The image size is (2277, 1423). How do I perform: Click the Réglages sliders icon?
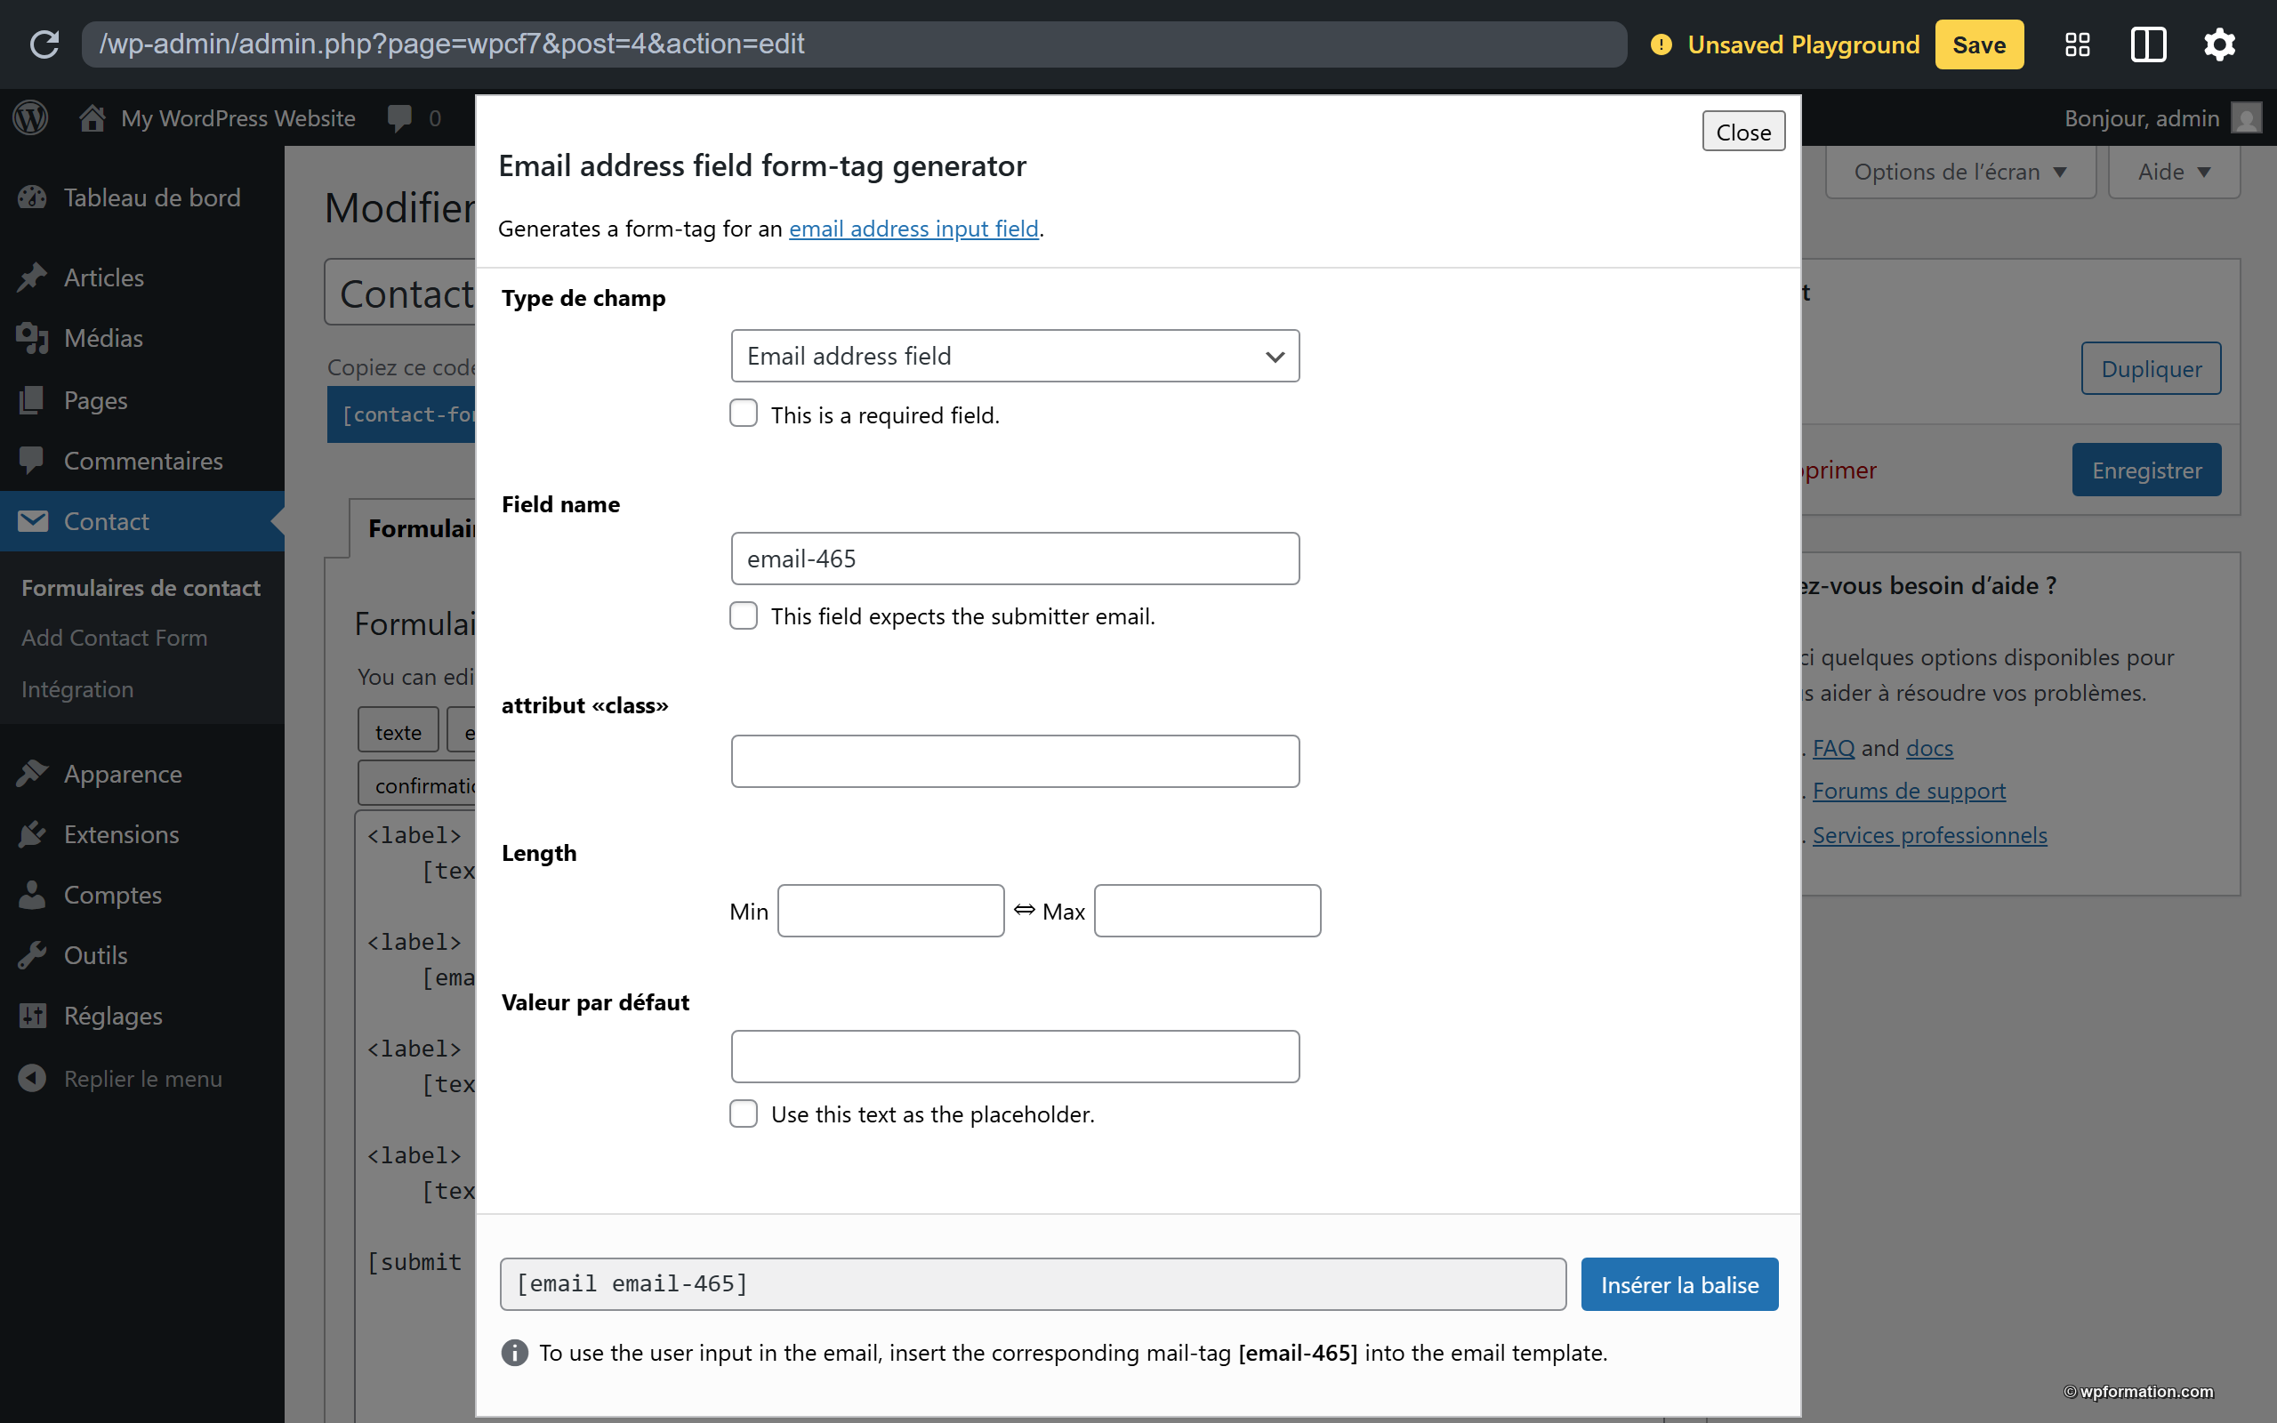click(32, 1016)
